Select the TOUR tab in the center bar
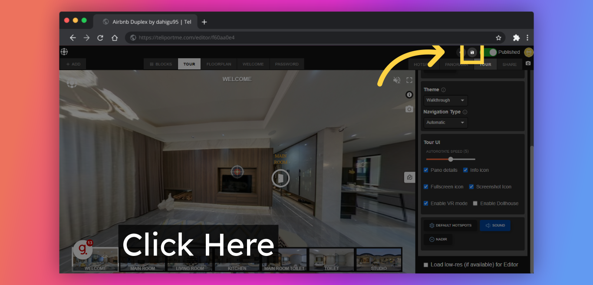 189,64
